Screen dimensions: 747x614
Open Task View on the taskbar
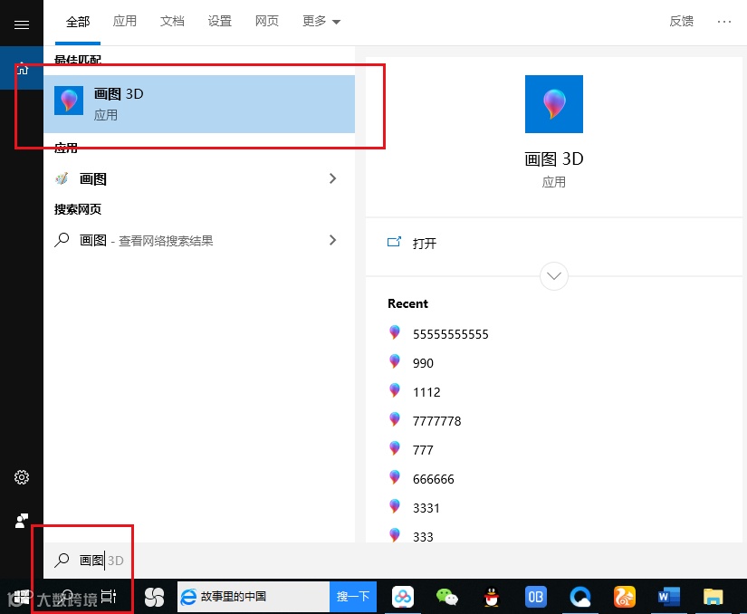coord(108,596)
